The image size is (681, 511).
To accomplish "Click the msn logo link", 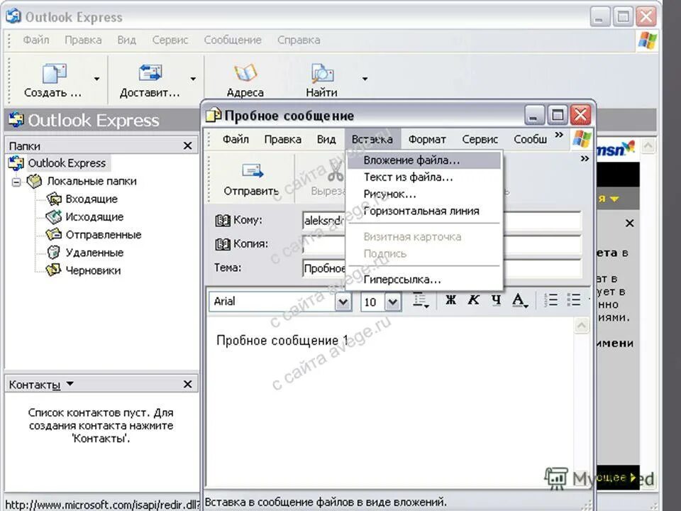I will (x=616, y=150).
